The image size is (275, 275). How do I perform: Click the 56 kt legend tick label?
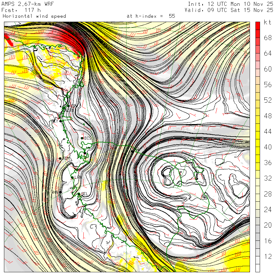pos(268,85)
